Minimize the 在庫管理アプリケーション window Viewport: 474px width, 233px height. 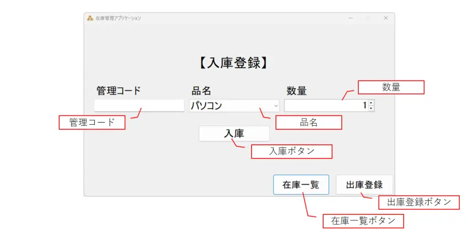(x=351, y=18)
